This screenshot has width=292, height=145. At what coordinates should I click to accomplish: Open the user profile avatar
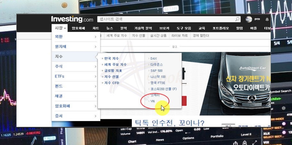coord(249,19)
